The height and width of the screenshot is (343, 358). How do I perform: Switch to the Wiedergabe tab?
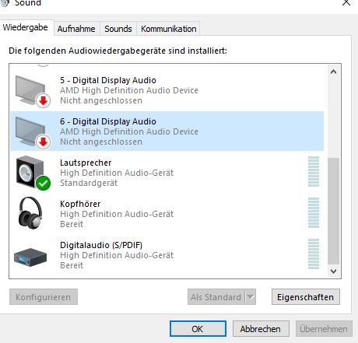coord(26,27)
